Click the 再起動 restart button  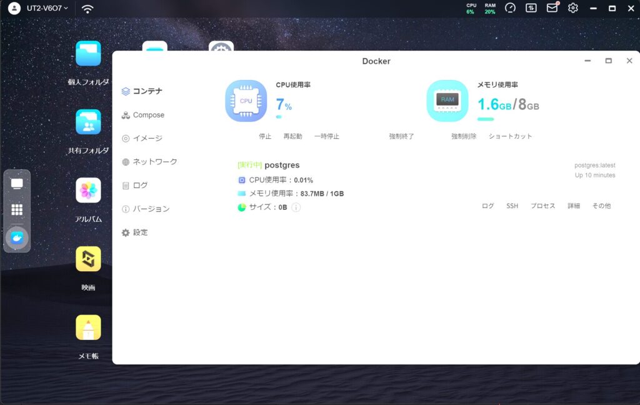[292, 136]
